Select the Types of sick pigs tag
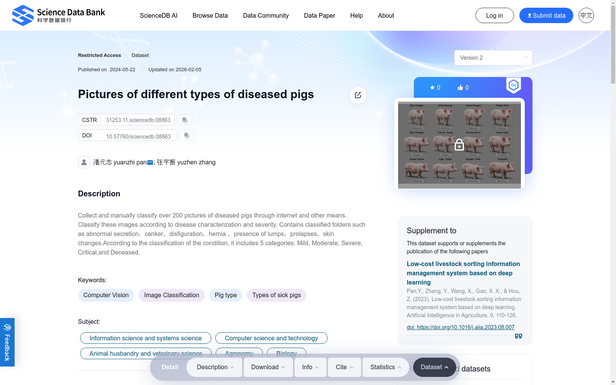The image size is (616, 385). tap(276, 295)
